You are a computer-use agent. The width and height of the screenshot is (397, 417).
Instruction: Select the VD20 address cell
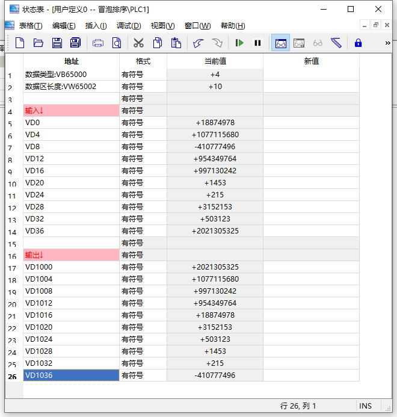pos(71,183)
